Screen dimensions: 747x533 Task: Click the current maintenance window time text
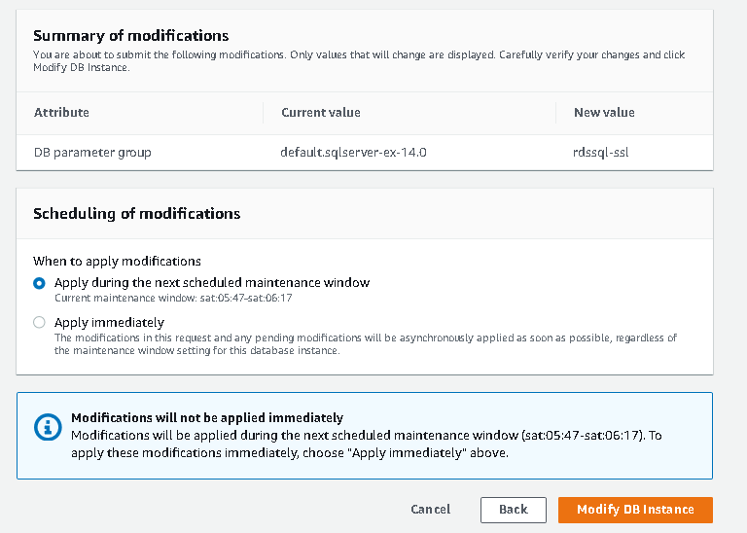pyautogui.click(x=173, y=299)
